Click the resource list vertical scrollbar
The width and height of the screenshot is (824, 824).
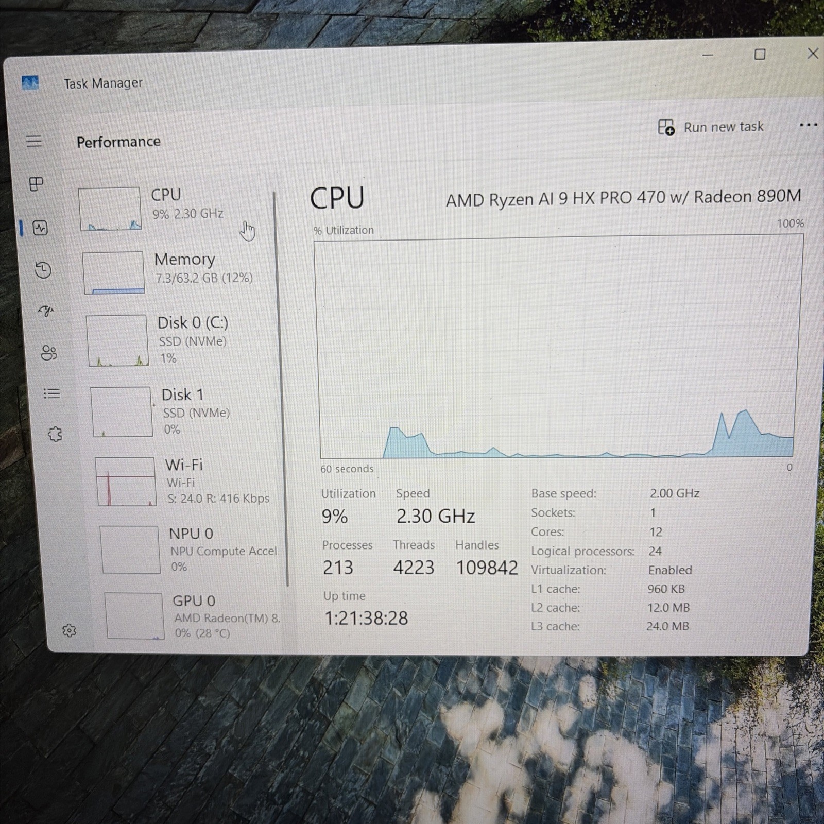281,389
